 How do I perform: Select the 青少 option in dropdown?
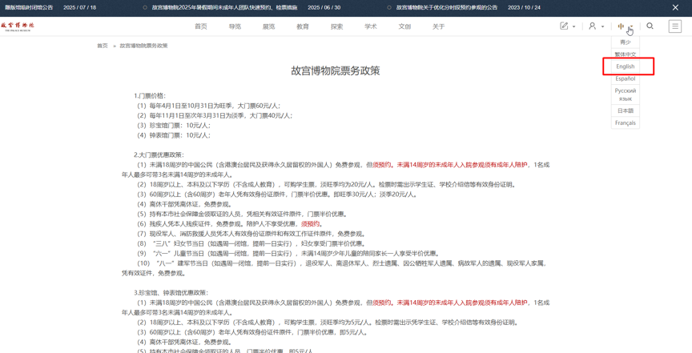[625, 42]
